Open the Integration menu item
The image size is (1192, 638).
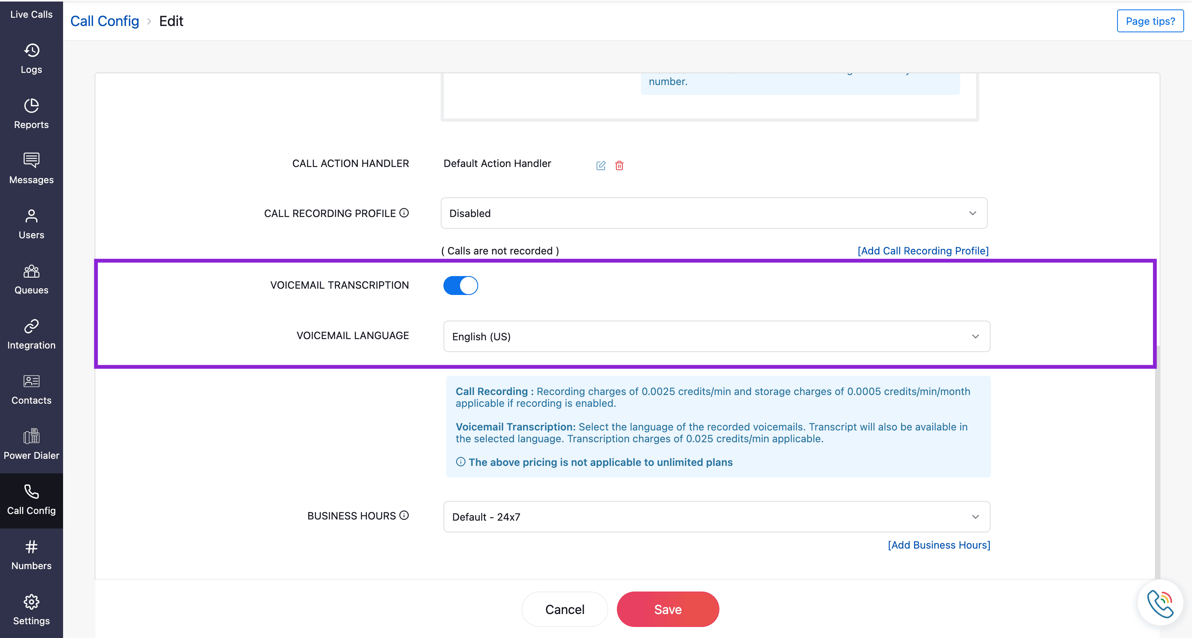pyautogui.click(x=32, y=334)
